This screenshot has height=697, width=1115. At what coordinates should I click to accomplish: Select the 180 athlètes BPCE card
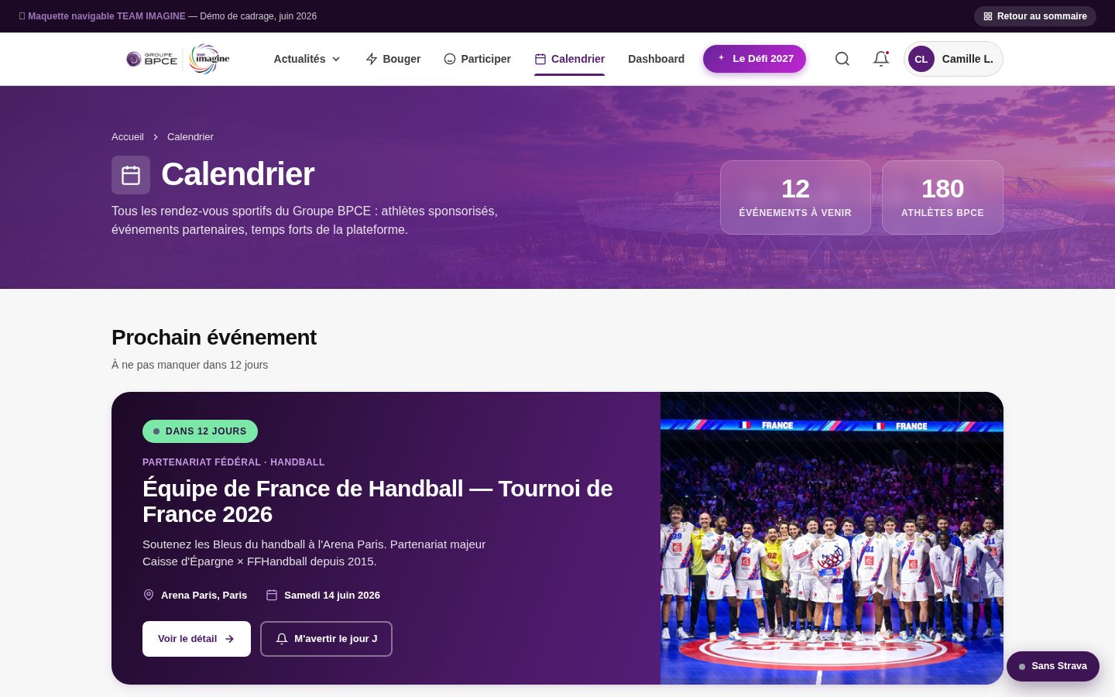pyautogui.click(x=942, y=197)
